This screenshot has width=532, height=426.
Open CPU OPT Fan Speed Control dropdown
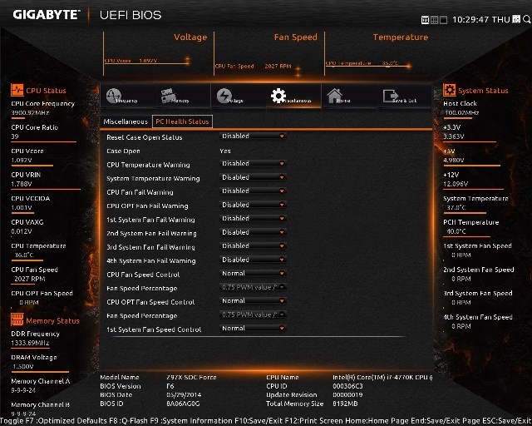[253, 301]
